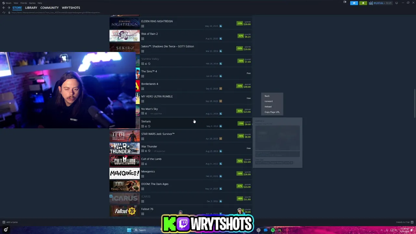The image size is (416, 234).
Task: Open the Risk of Rain 2 listing
Action: 181,36
